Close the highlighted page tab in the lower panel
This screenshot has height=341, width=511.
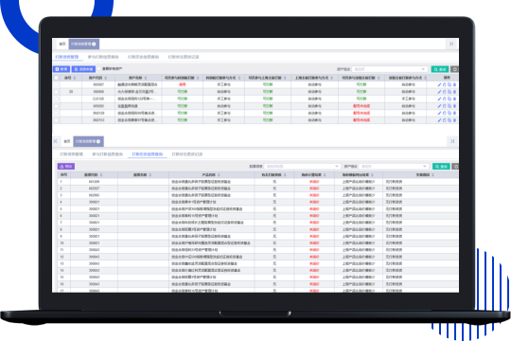(x=98, y=141)
